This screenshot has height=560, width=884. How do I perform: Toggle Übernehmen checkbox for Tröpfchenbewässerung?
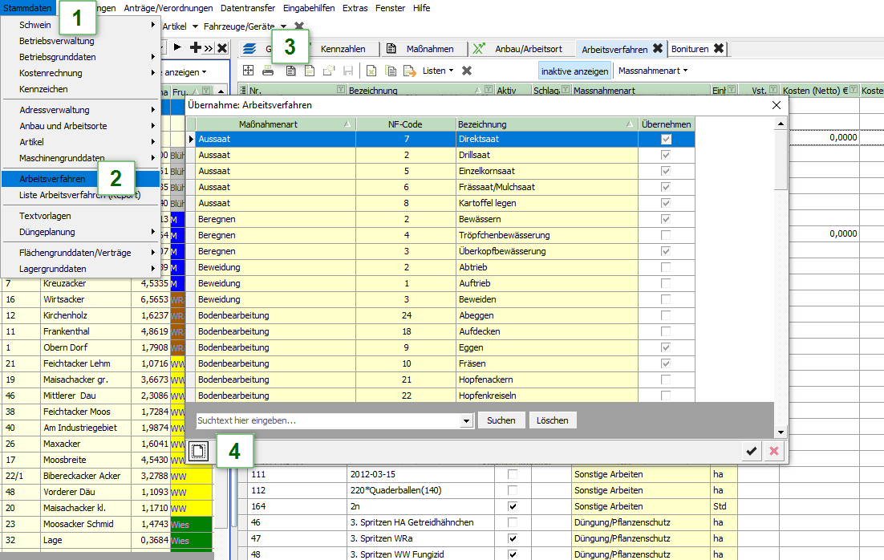click(x=666, y=235)
